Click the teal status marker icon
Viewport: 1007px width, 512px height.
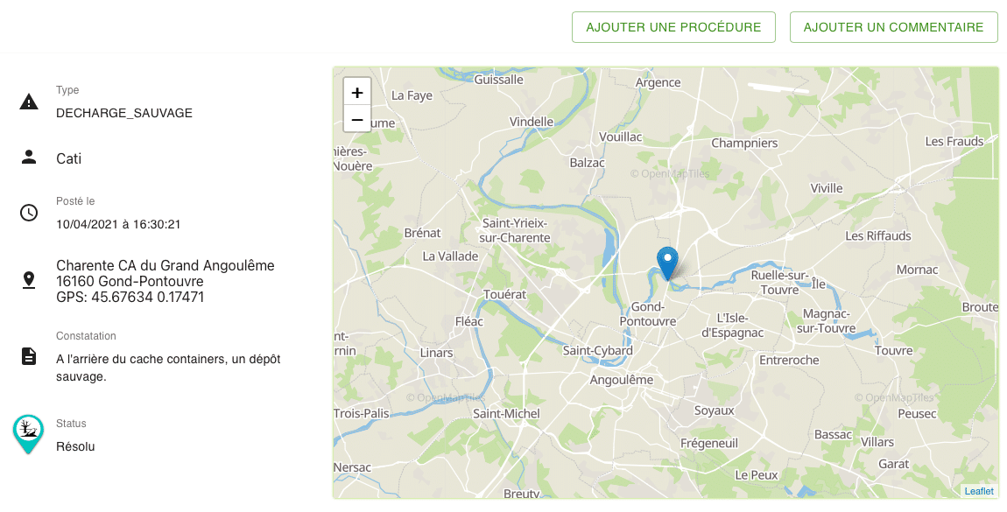28,432
